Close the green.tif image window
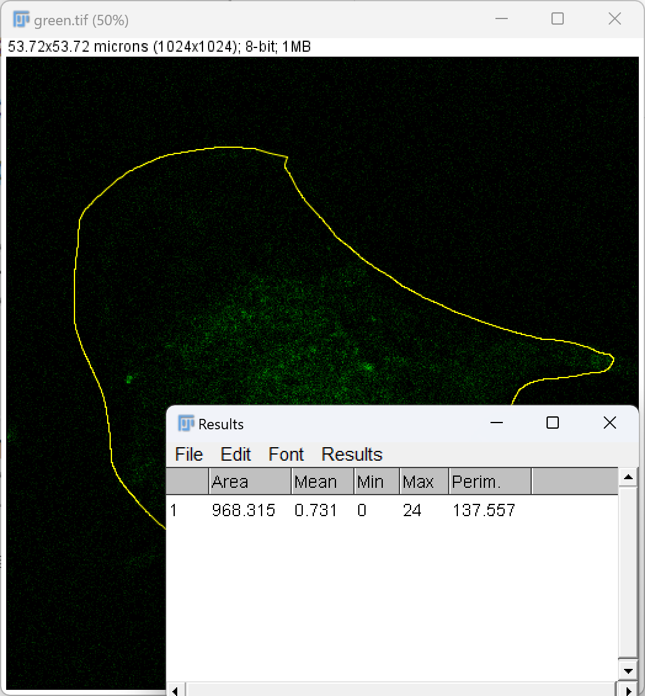 coord(615,18)
